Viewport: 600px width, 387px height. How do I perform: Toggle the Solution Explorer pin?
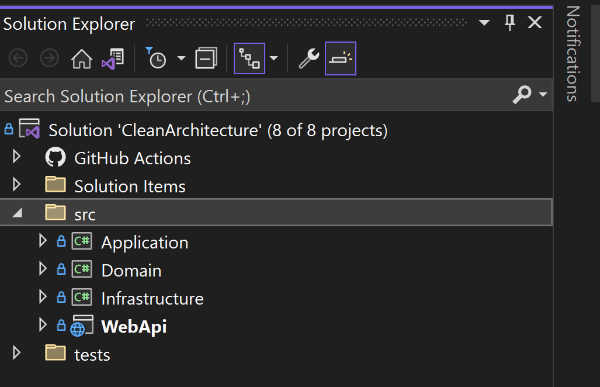(509, 22)
